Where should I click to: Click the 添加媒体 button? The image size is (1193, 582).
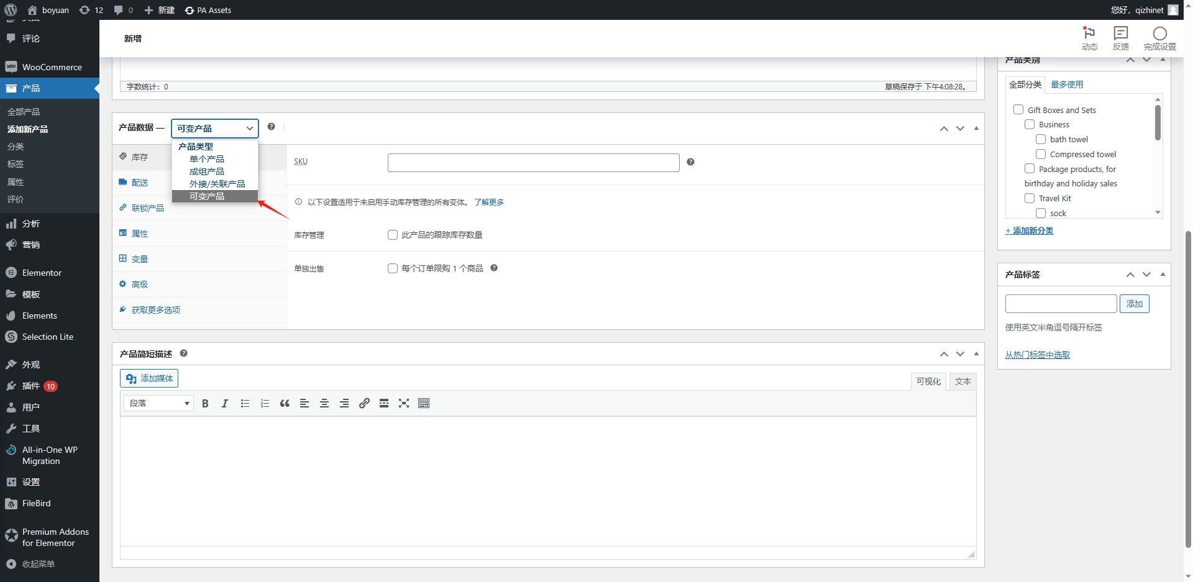pos(149,378)
